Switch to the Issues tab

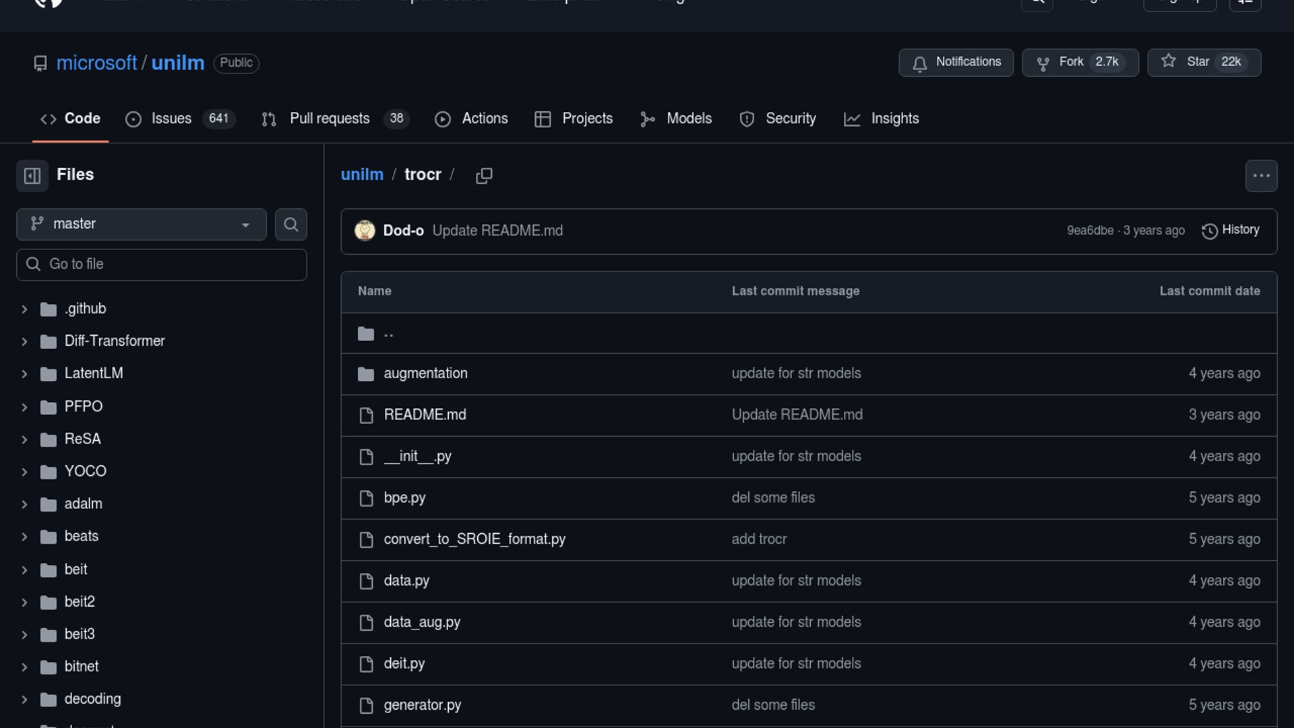tap(171, 119)
